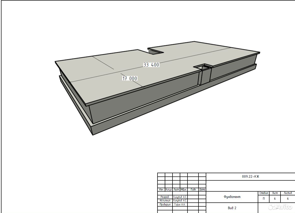Select the Проверил row label
Image resolution: width=295 pixels, height=213 pixels.
tap(165, 205)
